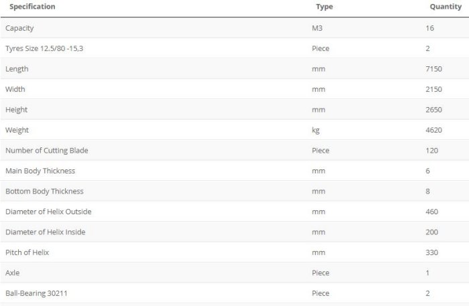Click the Ball-Bearing 30211 label

click(x=34, y=293)
